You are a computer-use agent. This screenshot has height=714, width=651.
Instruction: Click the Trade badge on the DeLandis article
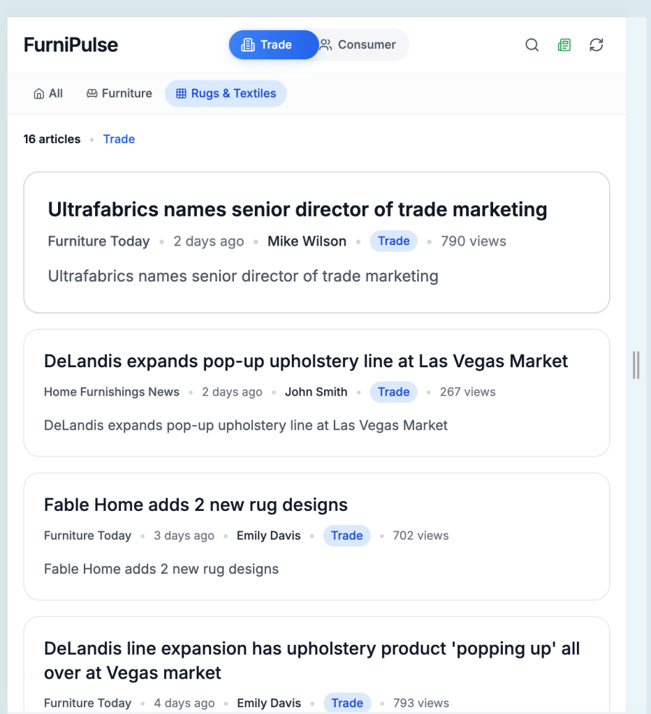pyautogui.click(x=393, y=392)
